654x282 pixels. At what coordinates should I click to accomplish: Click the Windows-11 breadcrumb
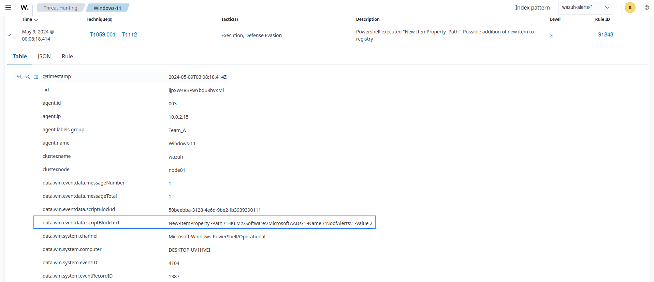coord(107,8)
